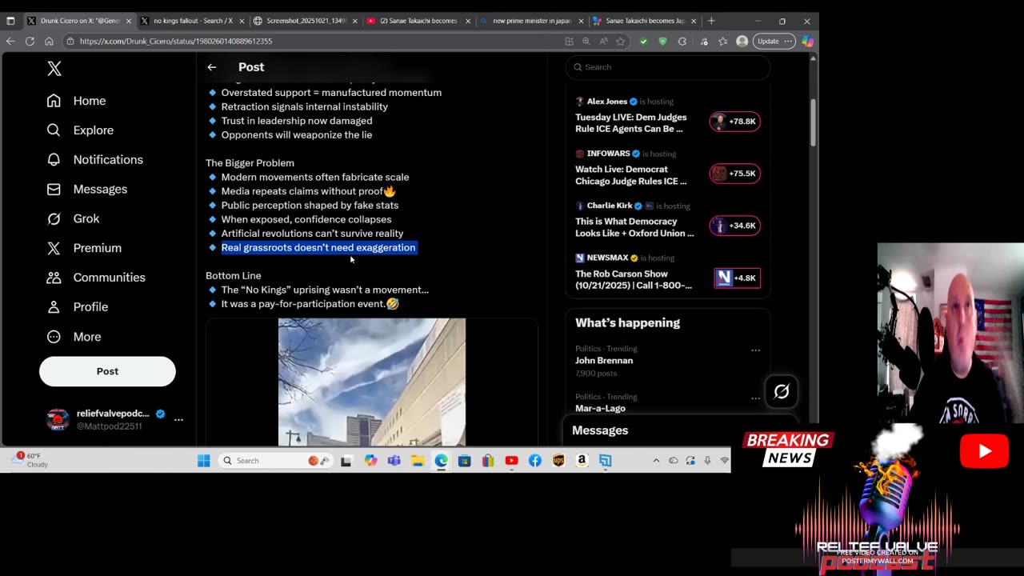Open UPS app from taskbar
The image size is (1024, 576).
pos(558,460)
